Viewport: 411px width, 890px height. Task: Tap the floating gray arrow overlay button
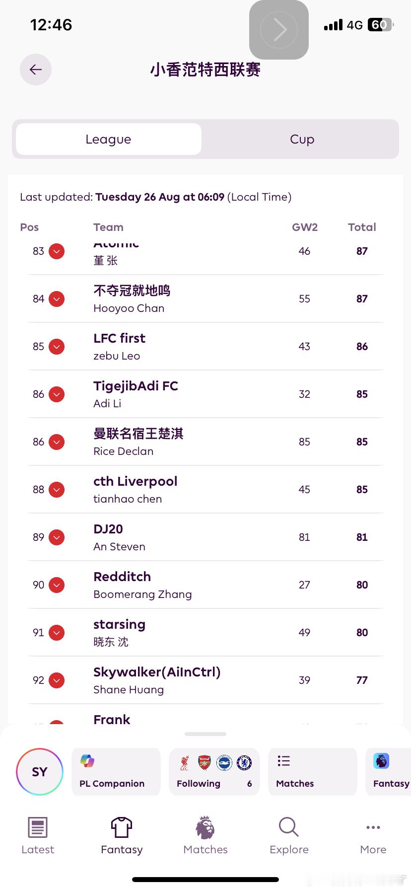pos(279,30)
